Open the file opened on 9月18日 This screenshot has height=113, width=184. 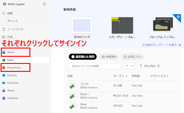tap(83, 104)
